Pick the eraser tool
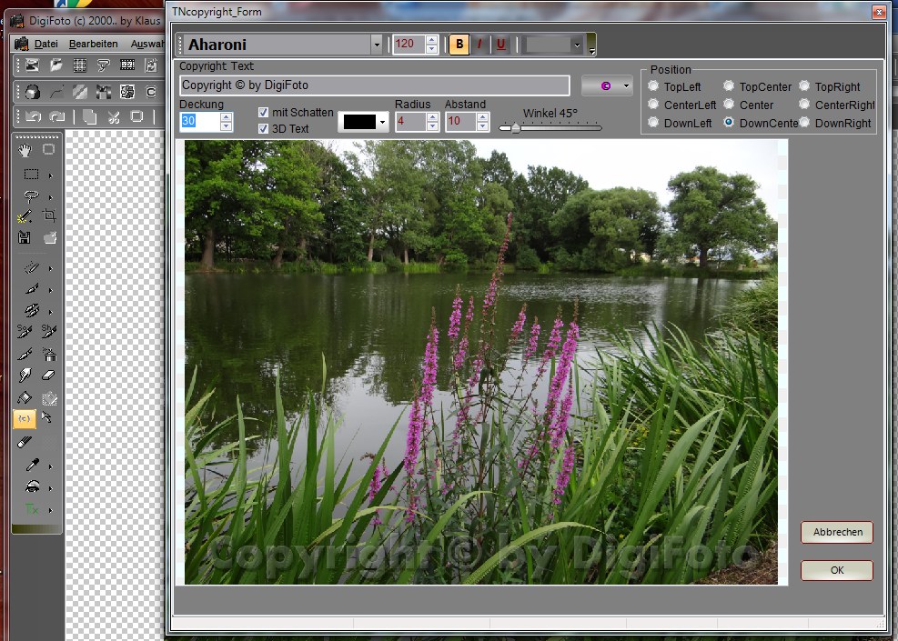The height and width of the screenshot is (641, 898). click(x=49, y=375)
